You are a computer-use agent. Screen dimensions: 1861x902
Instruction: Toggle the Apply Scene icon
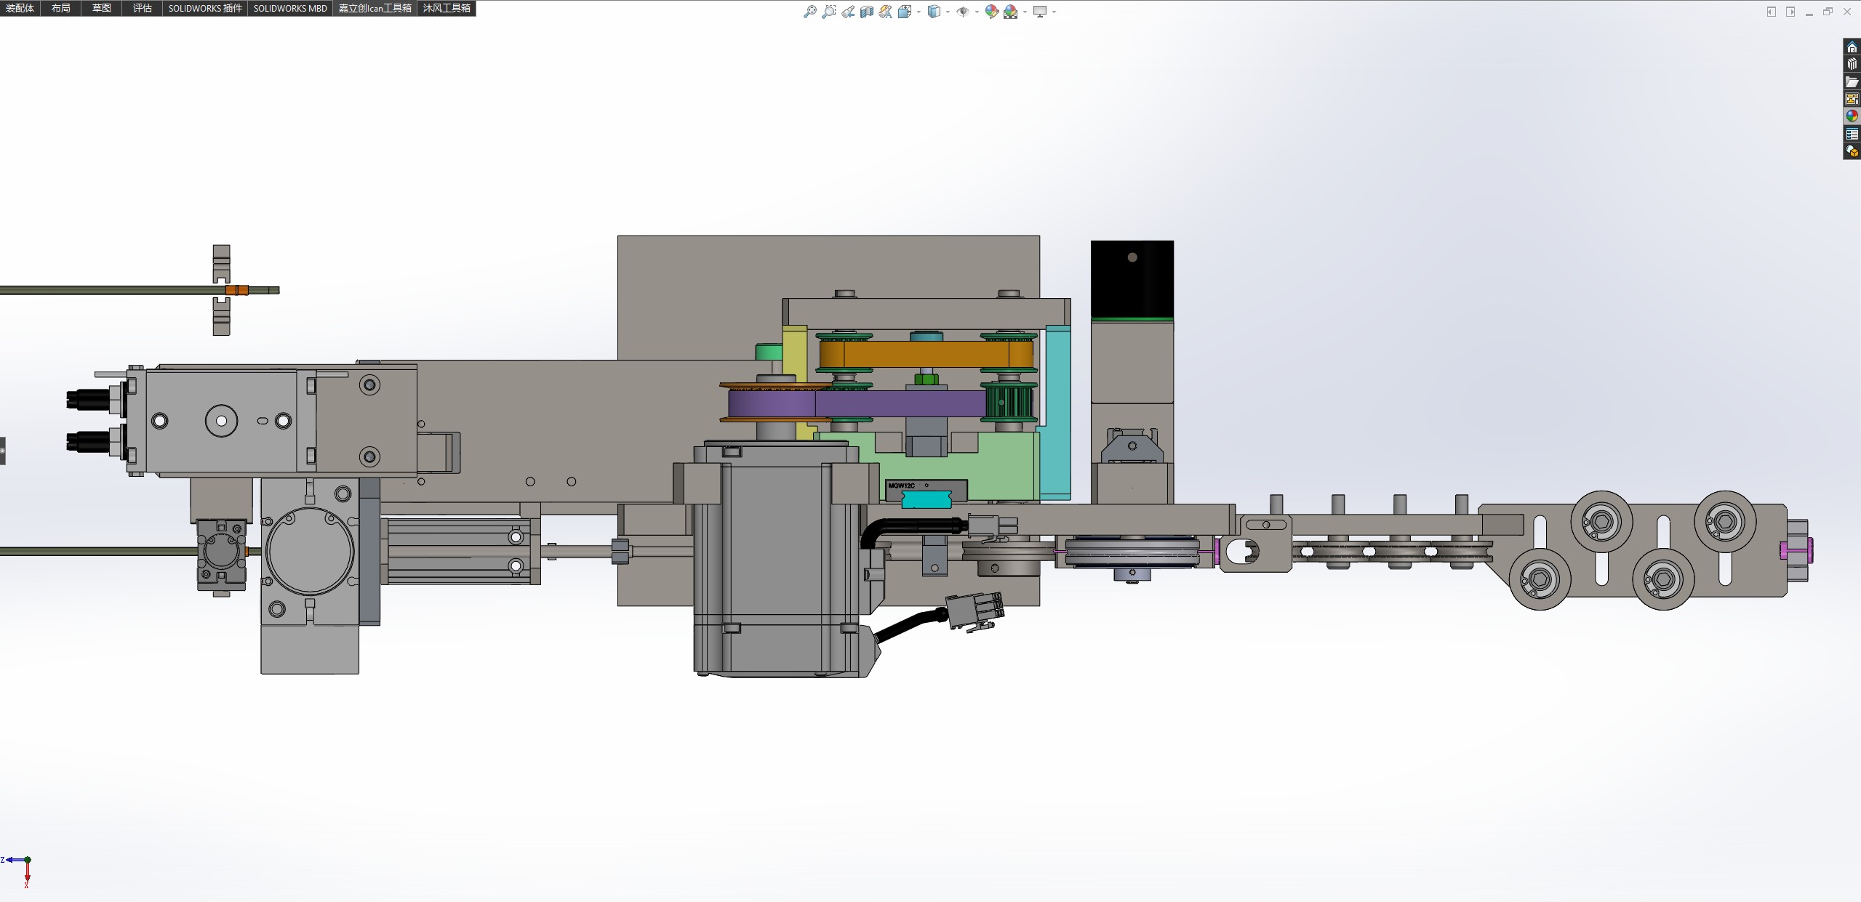point(1010,12)
